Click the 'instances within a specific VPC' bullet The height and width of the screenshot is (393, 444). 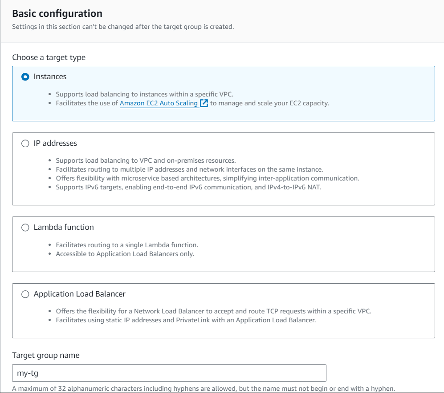144,94
